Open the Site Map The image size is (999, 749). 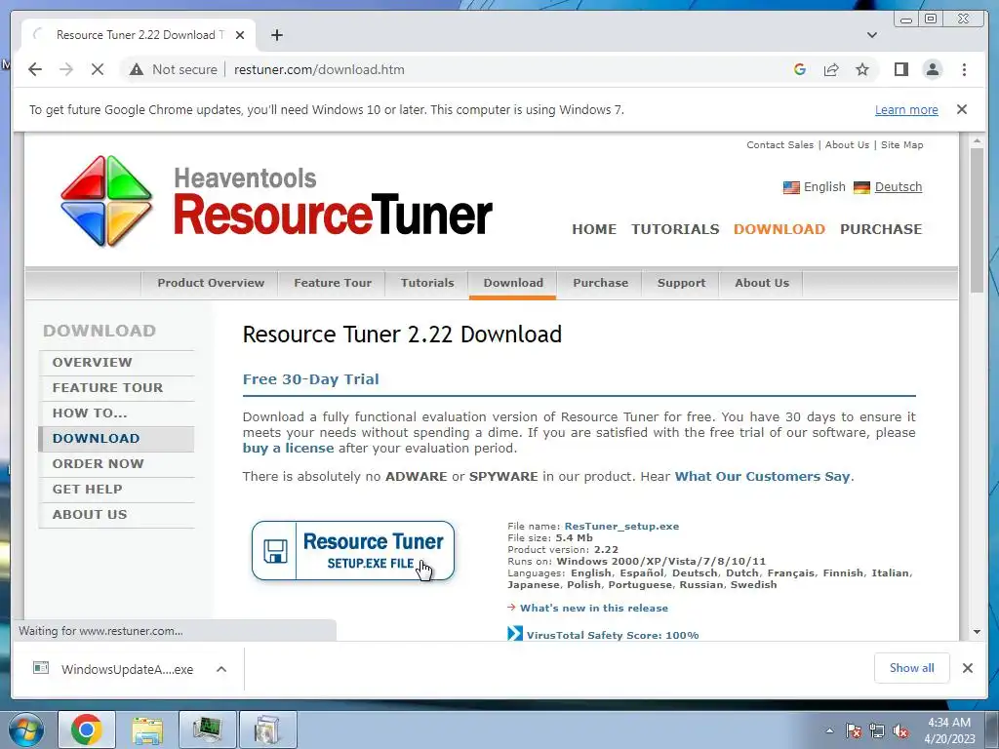901,144
